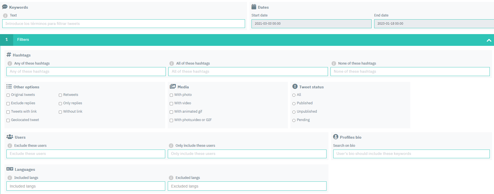Check With photo media option
This screenshot has width=494, height=194.
[171, 95]
